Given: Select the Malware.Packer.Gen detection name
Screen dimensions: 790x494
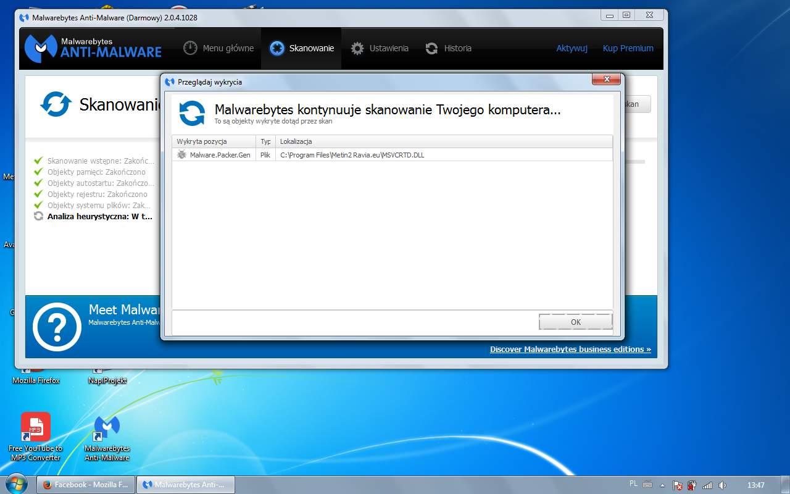Looking at the screenshot, I should pos(220,155).
